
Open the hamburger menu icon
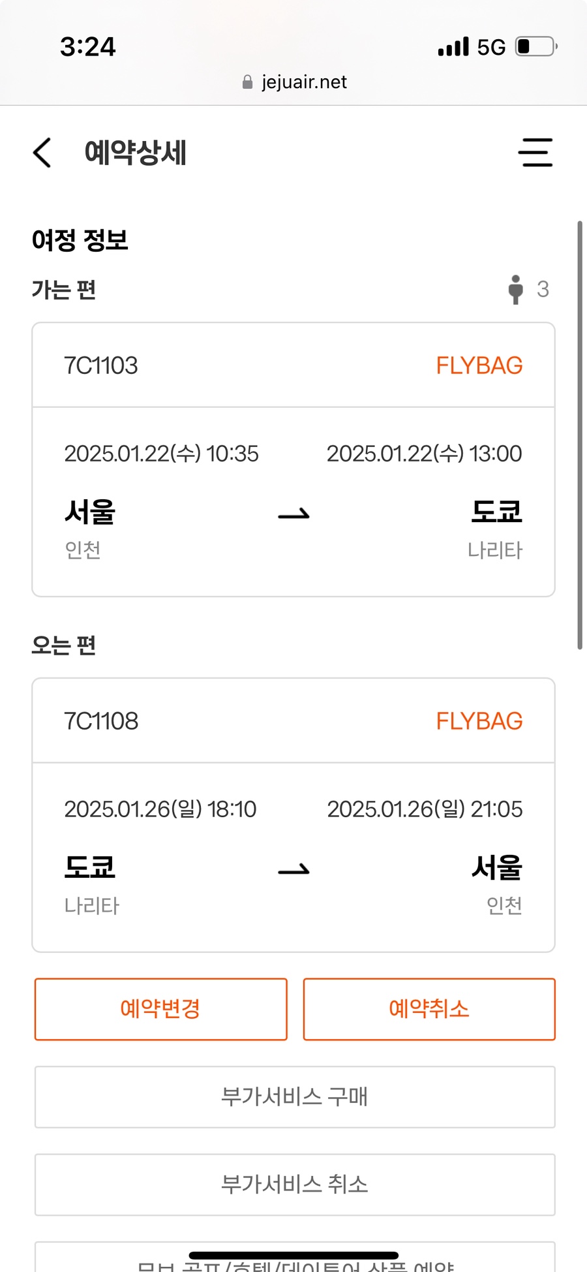pos(535,153)
